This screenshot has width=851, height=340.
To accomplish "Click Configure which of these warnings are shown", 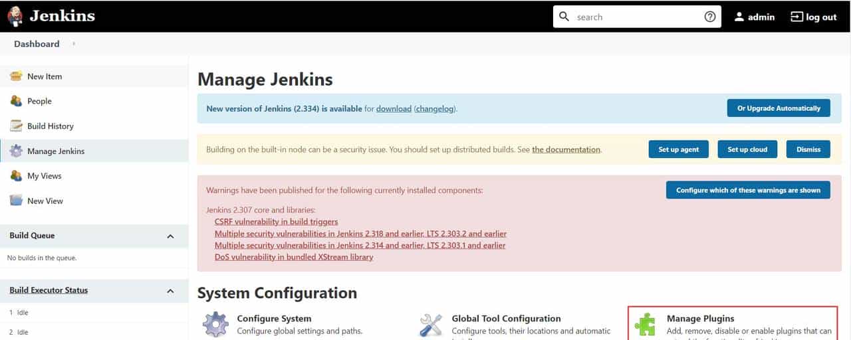I will pyautogui.click(x=748, y=190).
